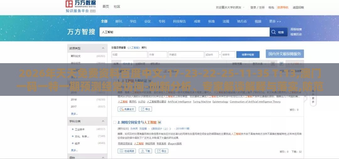
Task: Click keyword link Turing Machine
Action: (x=202, y=101)
